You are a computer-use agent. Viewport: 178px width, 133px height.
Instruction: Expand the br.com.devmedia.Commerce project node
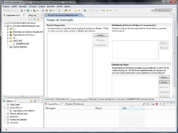pyautogui.click(x=5, y=23)
